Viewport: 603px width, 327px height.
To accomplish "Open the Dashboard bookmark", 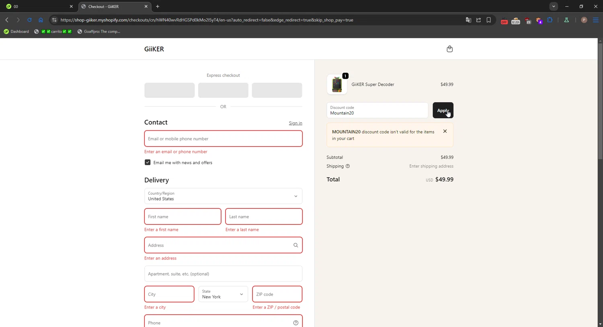I will tap(16, 31).
